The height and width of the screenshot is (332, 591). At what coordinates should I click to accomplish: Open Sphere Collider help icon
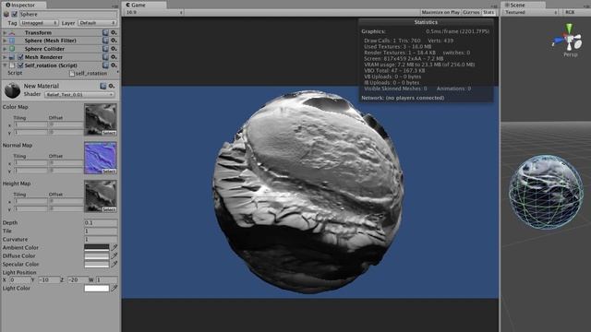pos(105,49)
